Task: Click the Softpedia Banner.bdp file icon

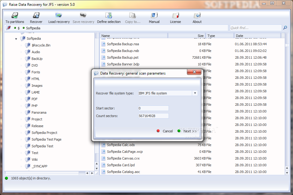Action: coord(103,64)
